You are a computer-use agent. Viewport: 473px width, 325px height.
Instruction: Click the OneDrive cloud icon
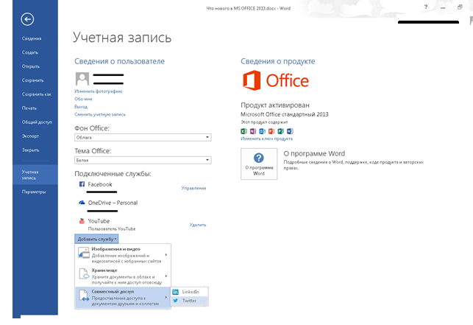coord(82,203)
